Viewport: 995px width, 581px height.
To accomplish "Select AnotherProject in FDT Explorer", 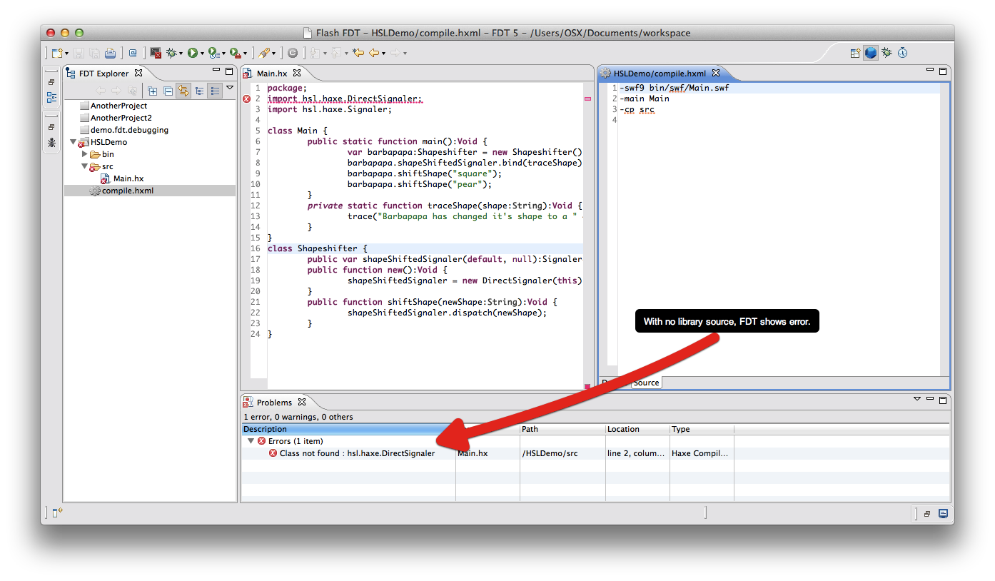I will pyautogui.click(x=118, y=106).
